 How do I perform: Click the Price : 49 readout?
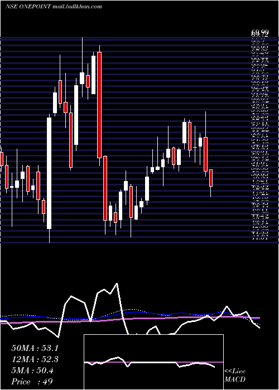32,382
